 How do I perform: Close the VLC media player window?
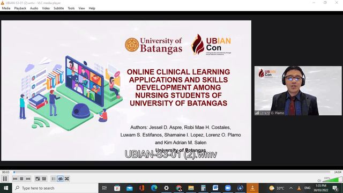click(337, 3)
